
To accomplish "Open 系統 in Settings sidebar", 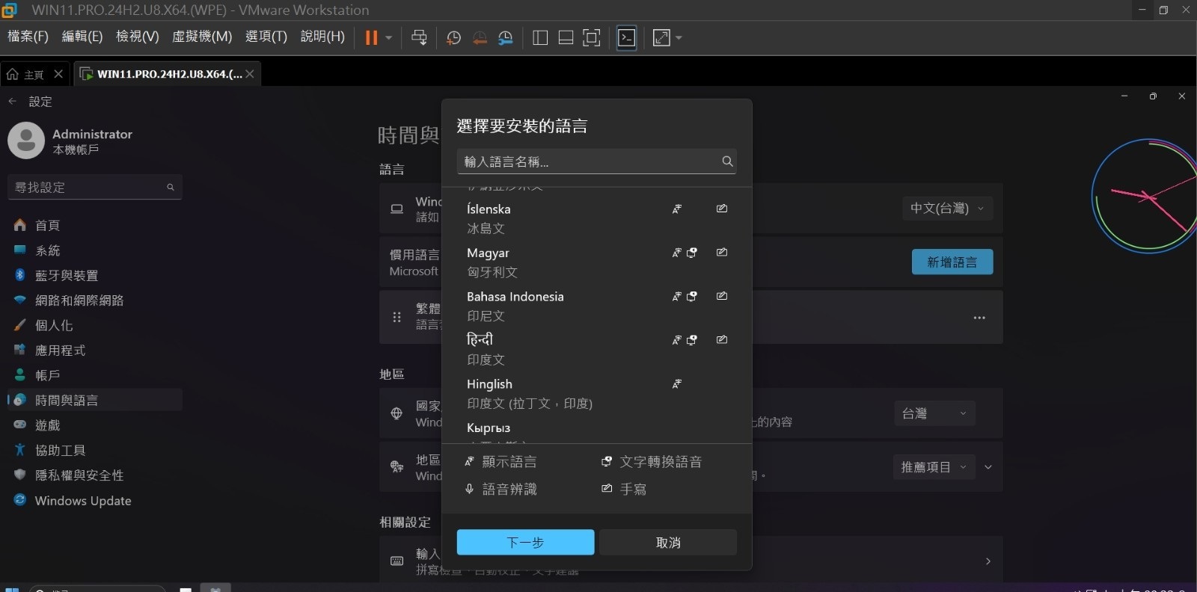I will (x=47, y=250).
